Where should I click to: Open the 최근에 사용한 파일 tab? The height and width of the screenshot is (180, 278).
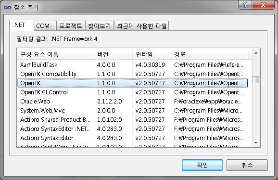coord(141,26)
